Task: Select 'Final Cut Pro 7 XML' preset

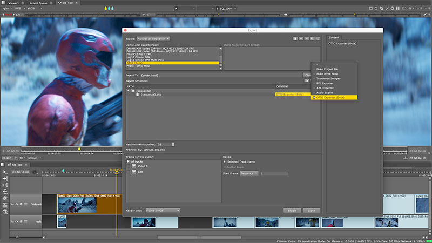Action: (172, 55)
